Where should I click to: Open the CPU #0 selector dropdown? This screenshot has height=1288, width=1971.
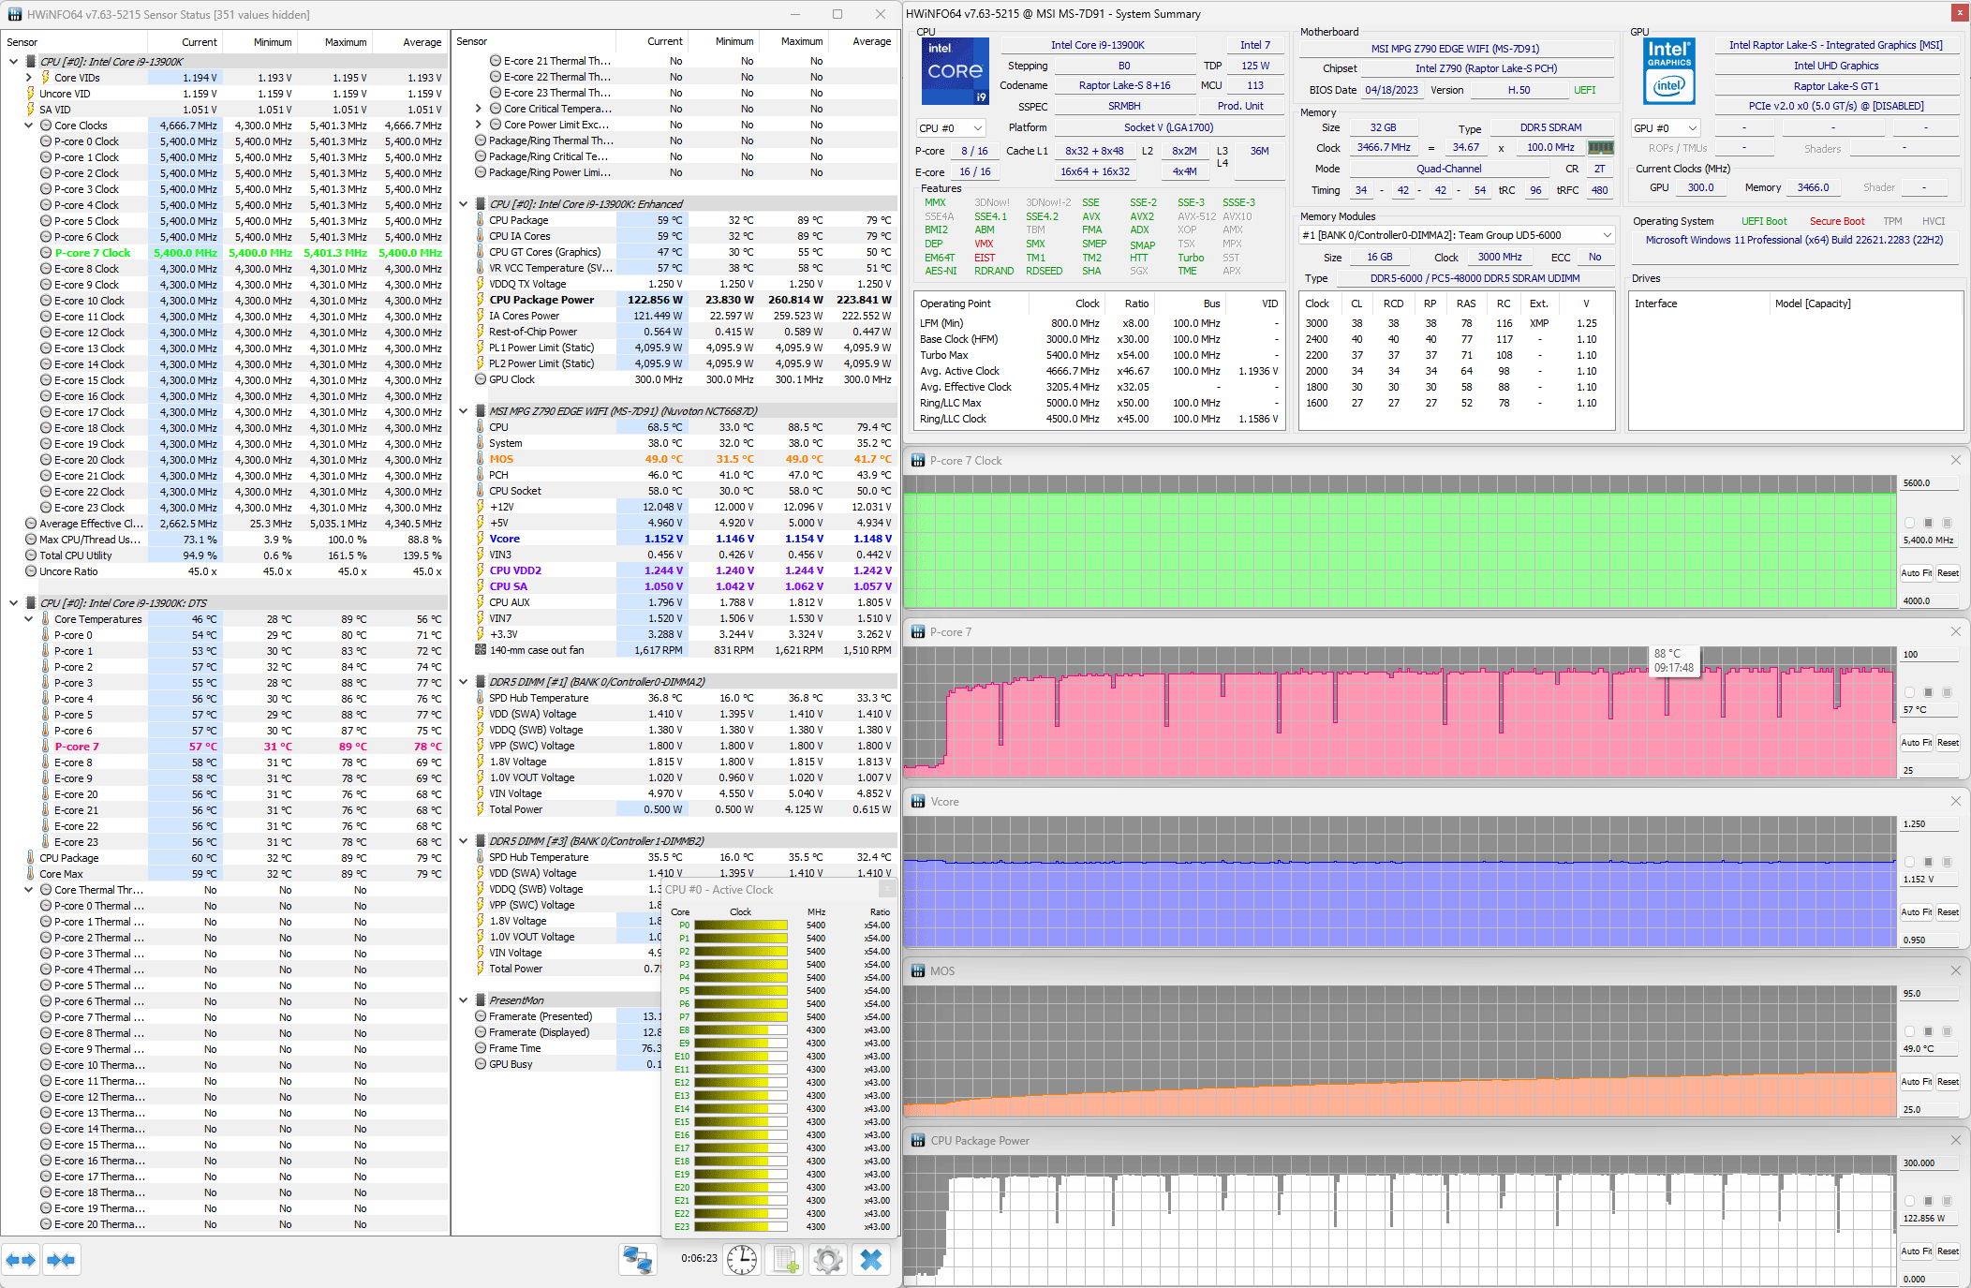(x=952, y=128)
